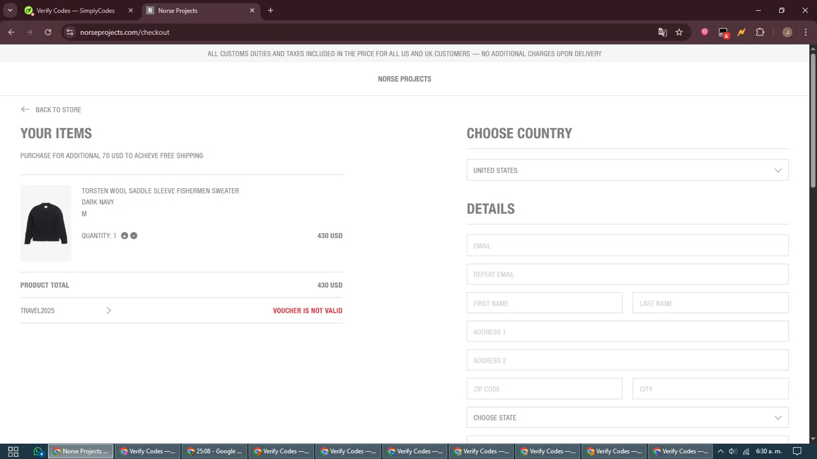Viewport: 817px width, 459px height.
Task: Open the Wi-Fi network tray icon
Action: tap(746, 451)
